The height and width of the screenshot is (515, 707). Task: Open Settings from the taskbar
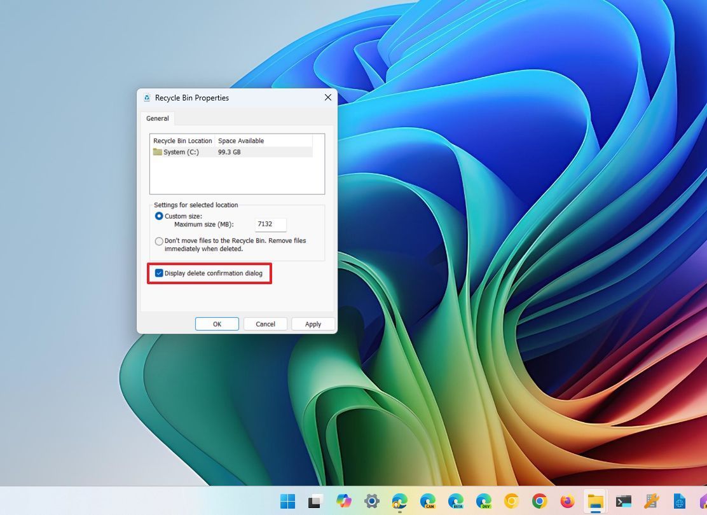click(x=372, y=502)
